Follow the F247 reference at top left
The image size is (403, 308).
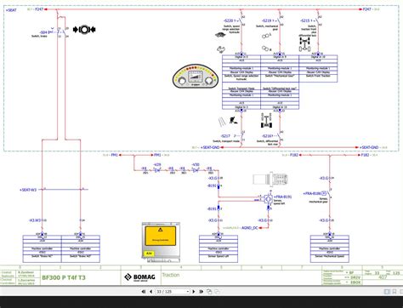click(x=39, y=9)
